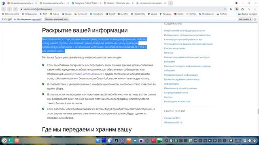Open a new browser tab
259x145 pixels.
click(171, 3)
